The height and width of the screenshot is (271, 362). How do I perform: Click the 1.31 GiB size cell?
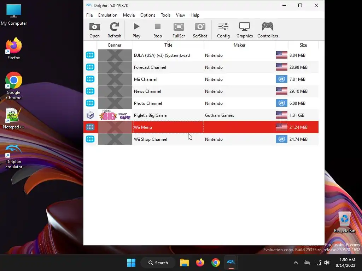point(297,115)
